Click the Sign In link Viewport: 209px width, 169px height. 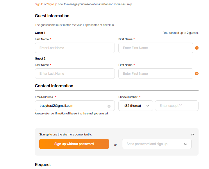pos(39,4)
